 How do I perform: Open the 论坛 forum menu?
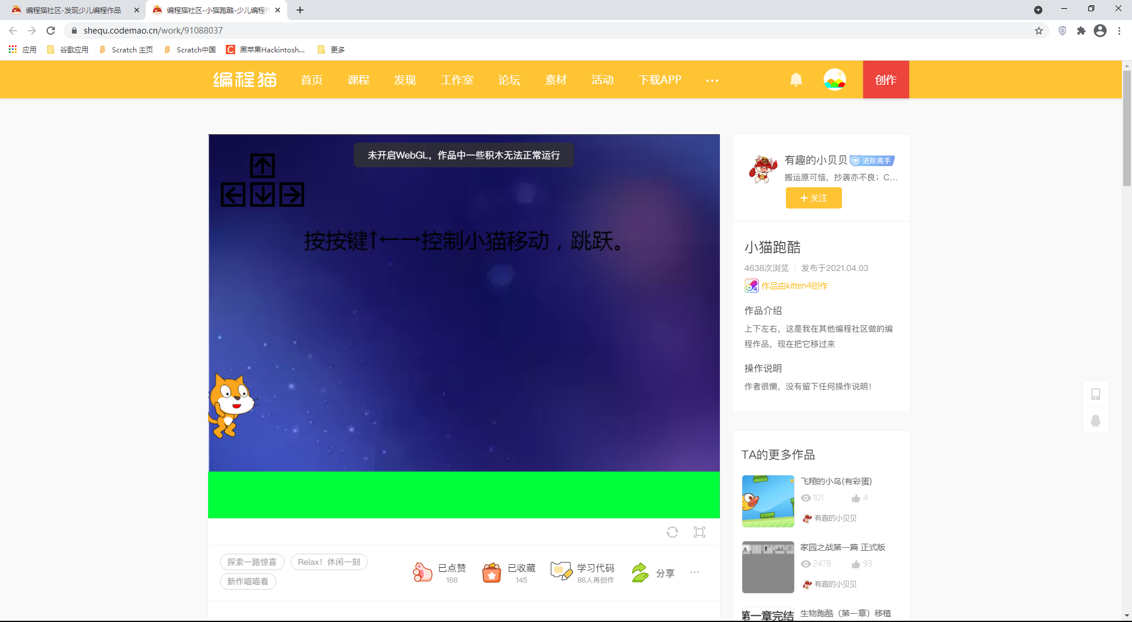pyautogui.click(x=509, y=80)
